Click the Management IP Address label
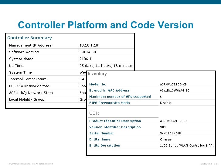Viewport: 221px width, 166px height. click(30, 45)
